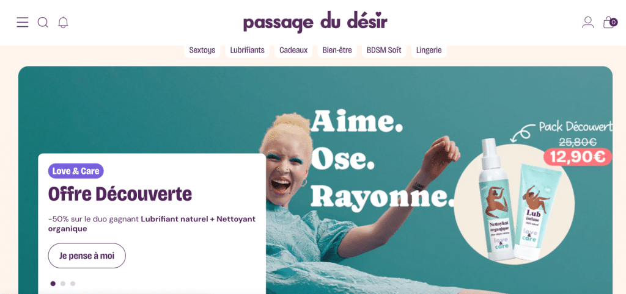The height and width of the screenshot is (294, 626).
Task: Click the Love & Care badge
Action: [x=76, y=171]
